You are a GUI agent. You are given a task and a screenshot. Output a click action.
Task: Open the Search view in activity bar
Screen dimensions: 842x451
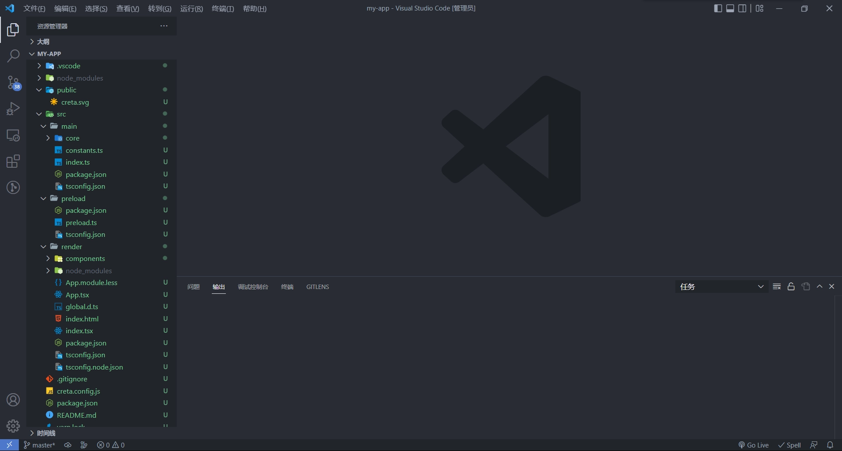pos(13,56)
